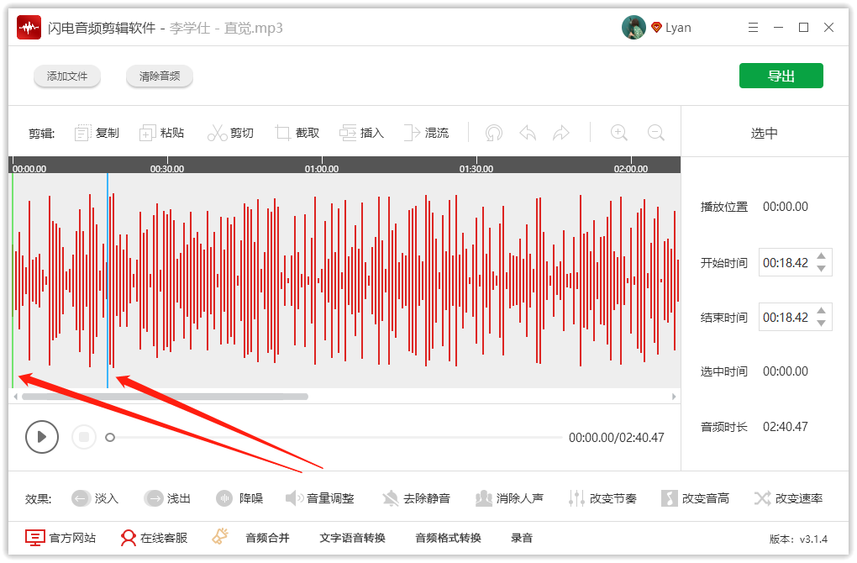The height and width of the screenshot is (563, 857).
Task: Increase the start time (开始时间) value
Action: pyautogui.click(x=821, y=256)
